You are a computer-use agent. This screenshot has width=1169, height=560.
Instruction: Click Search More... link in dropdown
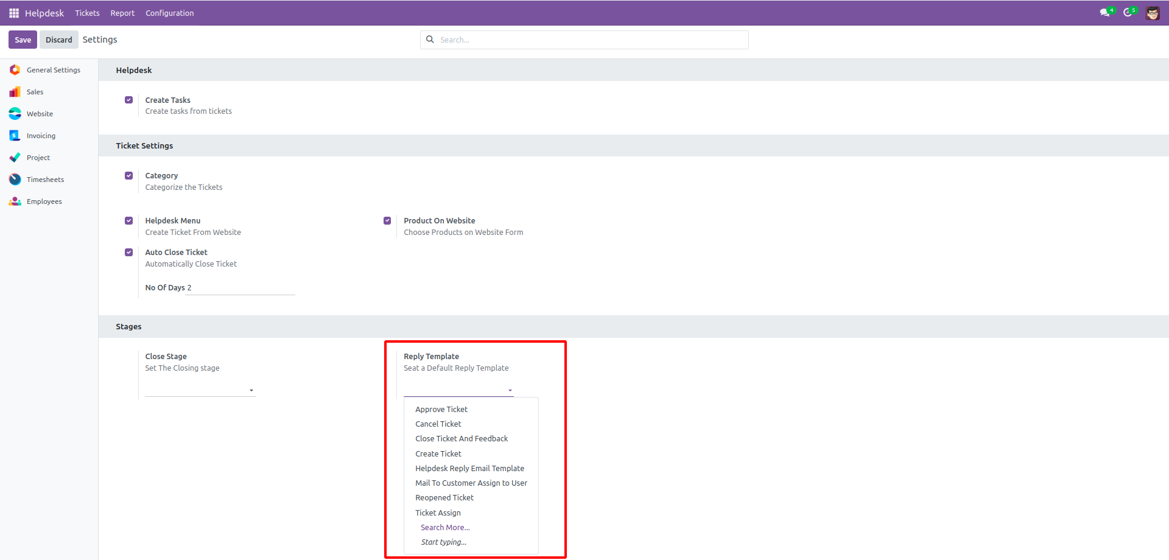click(445, 528)
